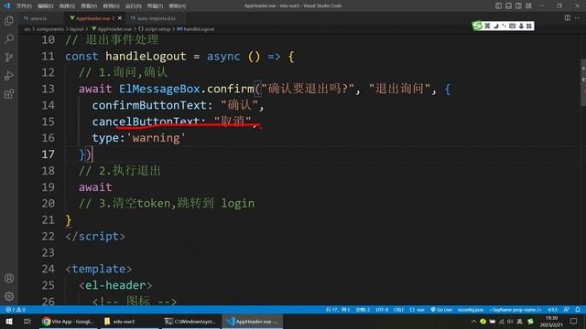
Task: Toggle the bottom panel layout icon
Action: tap(508, 5)
